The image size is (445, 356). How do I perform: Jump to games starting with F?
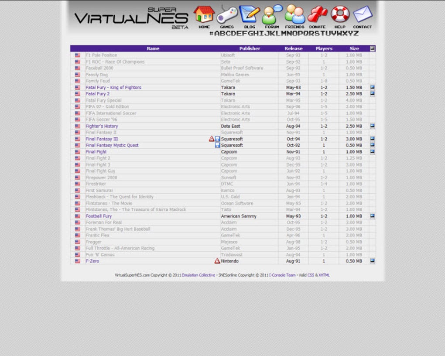point(245,34)
